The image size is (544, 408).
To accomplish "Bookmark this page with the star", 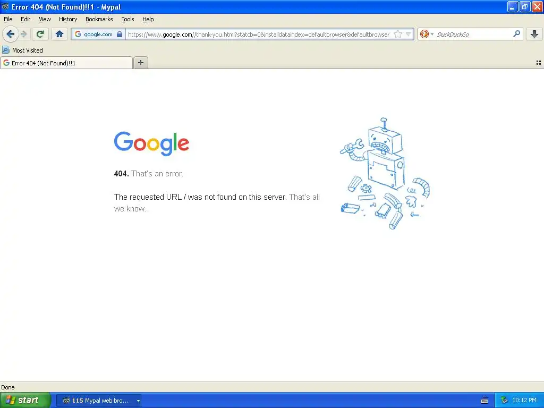I will point(398,34).
